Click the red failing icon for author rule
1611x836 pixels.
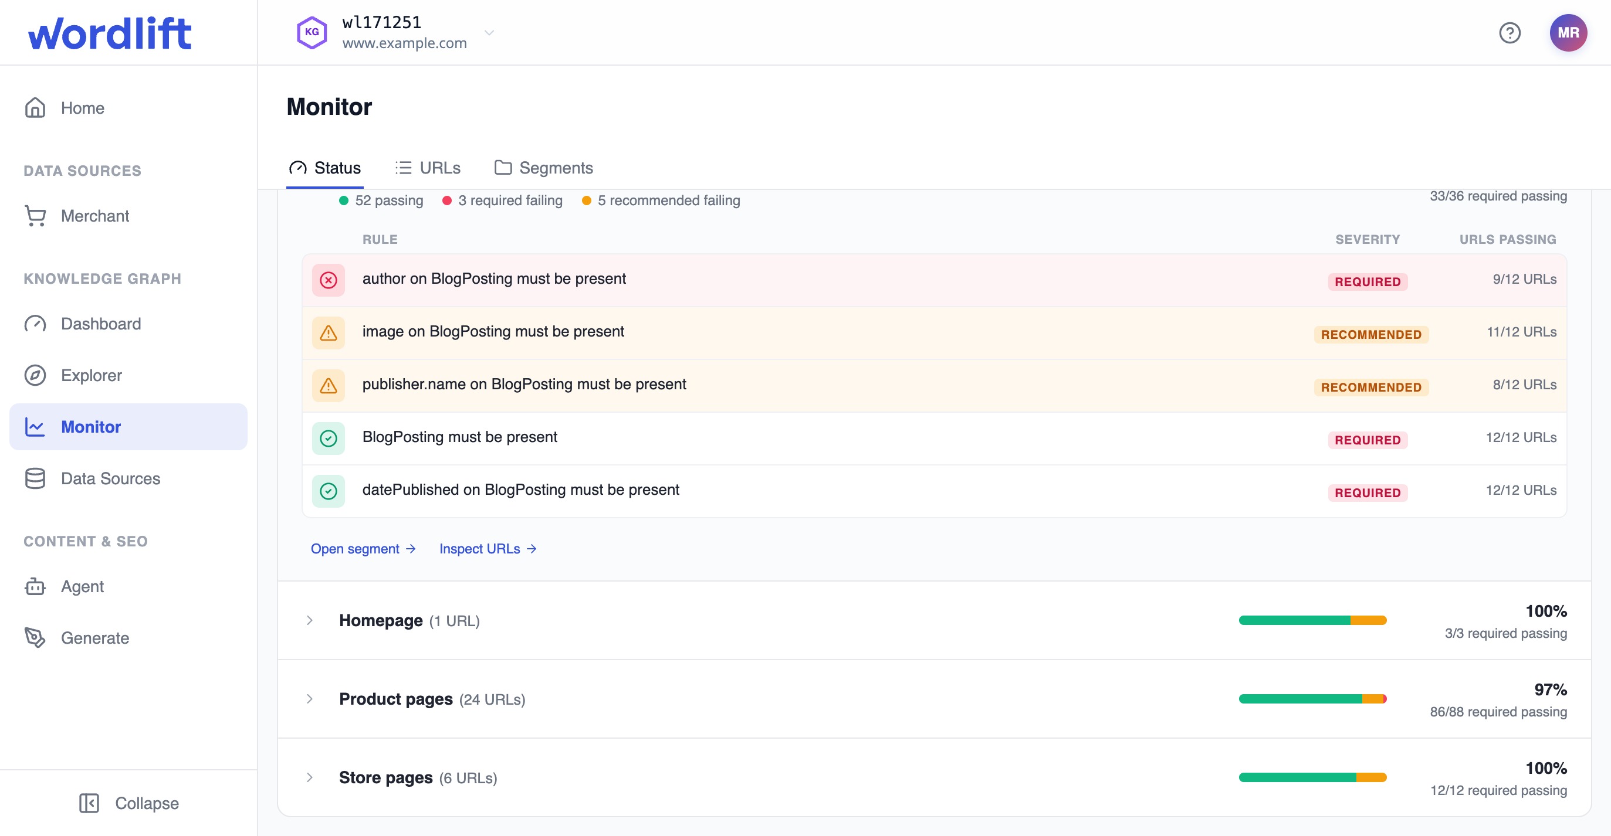pos(329,280)
